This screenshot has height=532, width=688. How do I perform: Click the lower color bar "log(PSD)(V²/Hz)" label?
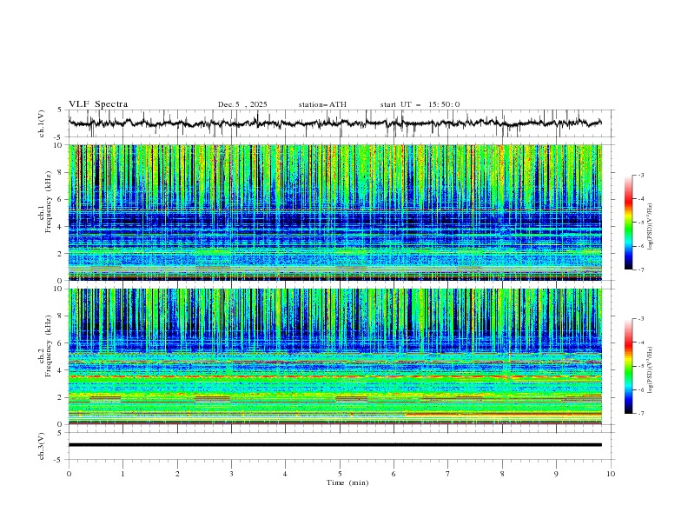point(650,370)
